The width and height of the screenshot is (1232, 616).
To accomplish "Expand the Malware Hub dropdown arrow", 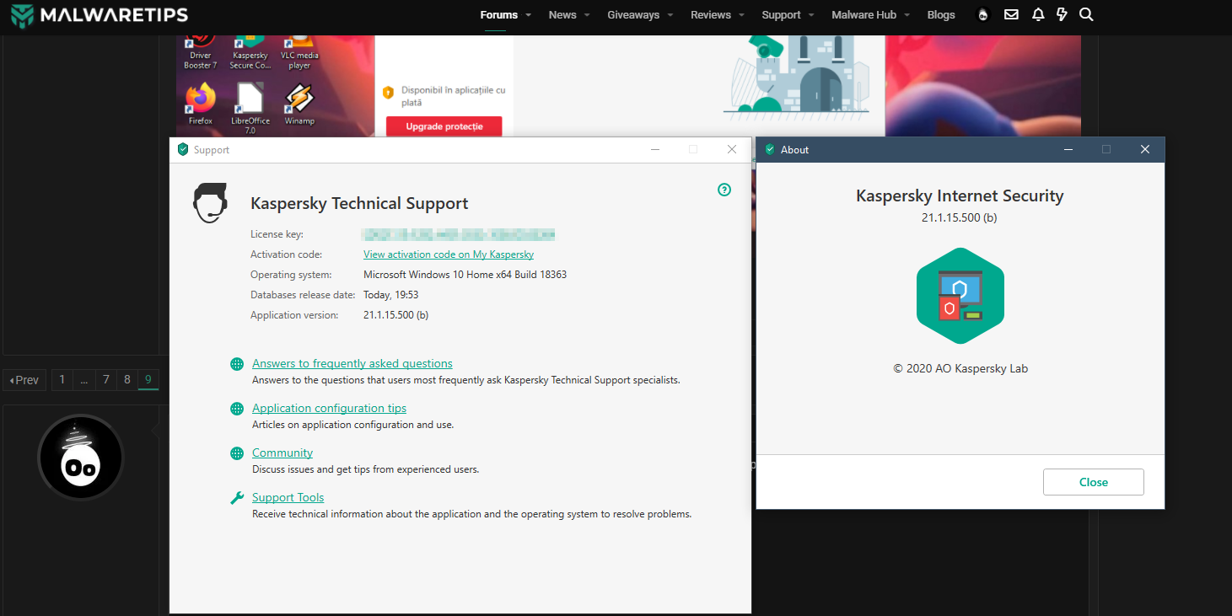I will click(x=907, y=15).
